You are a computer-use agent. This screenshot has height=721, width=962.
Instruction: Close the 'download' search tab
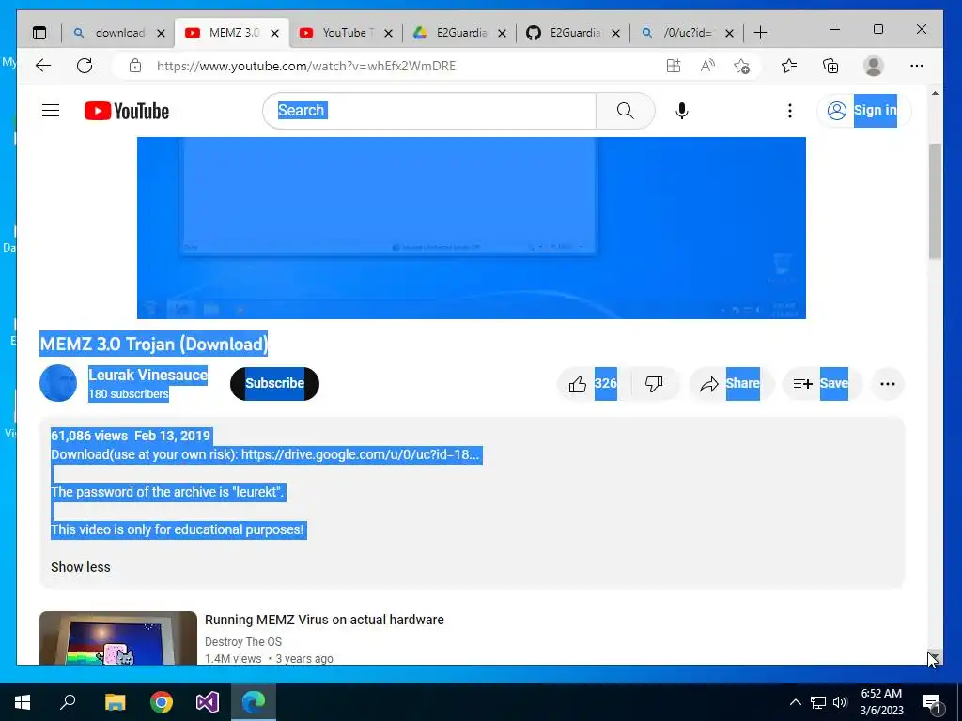[162, 33]
